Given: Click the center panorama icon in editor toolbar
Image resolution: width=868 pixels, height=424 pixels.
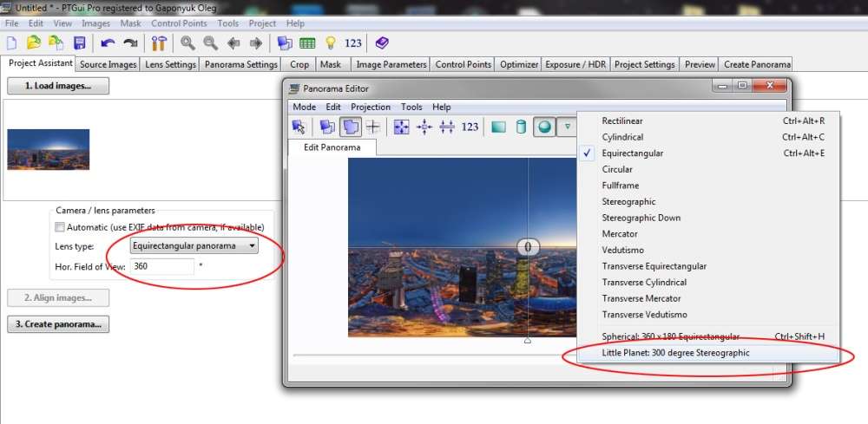Looking at the screenshot, I should coord(424,127).
